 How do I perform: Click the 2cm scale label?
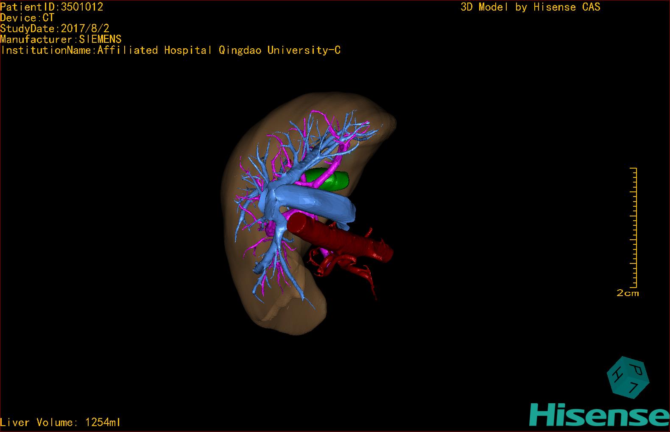[x=628, y=293]
